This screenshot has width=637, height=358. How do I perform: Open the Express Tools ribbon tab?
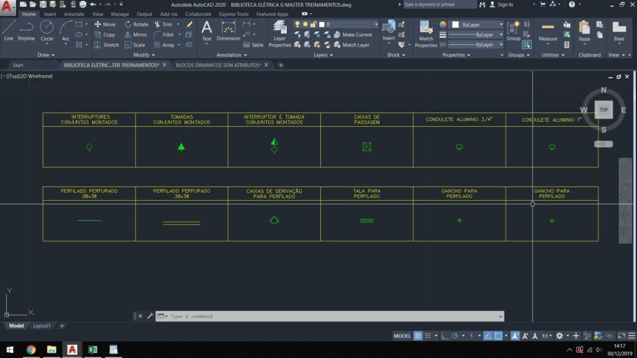click(234, 14)
